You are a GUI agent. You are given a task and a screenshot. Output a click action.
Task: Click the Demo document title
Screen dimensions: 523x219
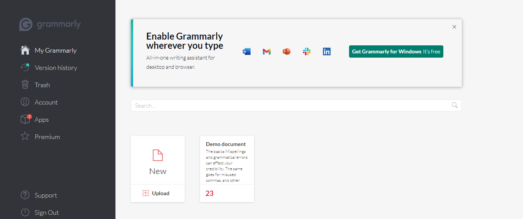(x=226, y=144)
